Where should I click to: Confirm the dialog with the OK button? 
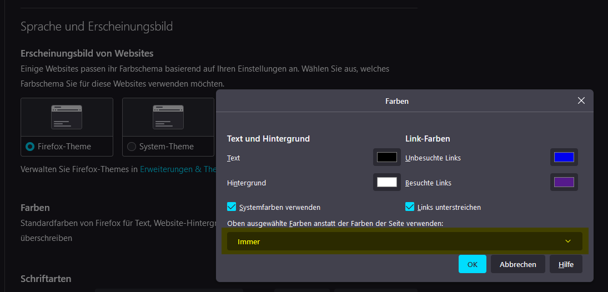coord(472,264)
